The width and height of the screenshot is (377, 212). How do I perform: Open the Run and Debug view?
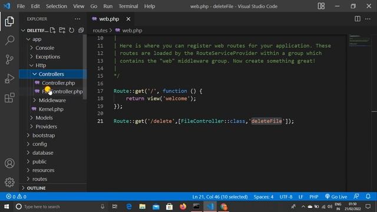[9, 78]
